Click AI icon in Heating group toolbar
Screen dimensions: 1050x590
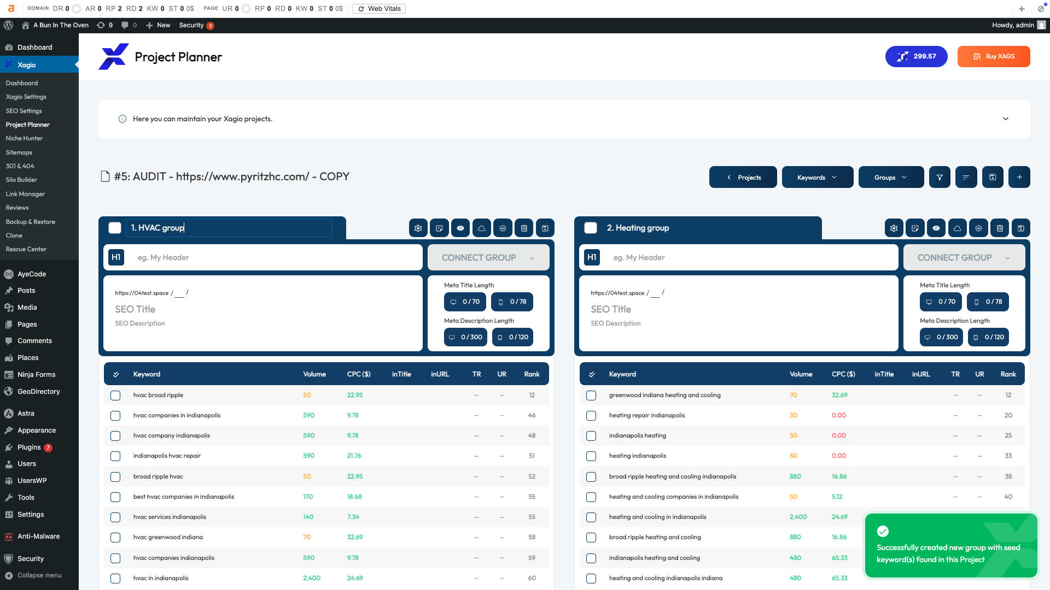click(x=978, y=228)
